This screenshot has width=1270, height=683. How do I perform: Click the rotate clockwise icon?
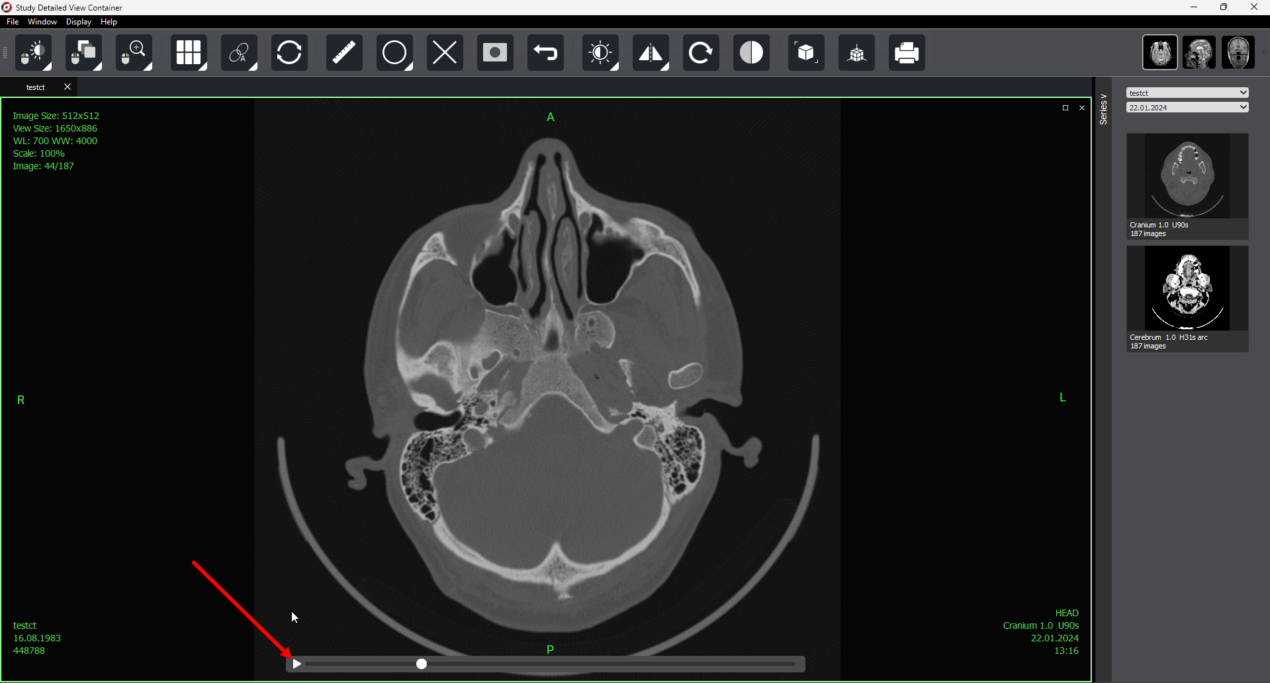[x=701, y=53]
